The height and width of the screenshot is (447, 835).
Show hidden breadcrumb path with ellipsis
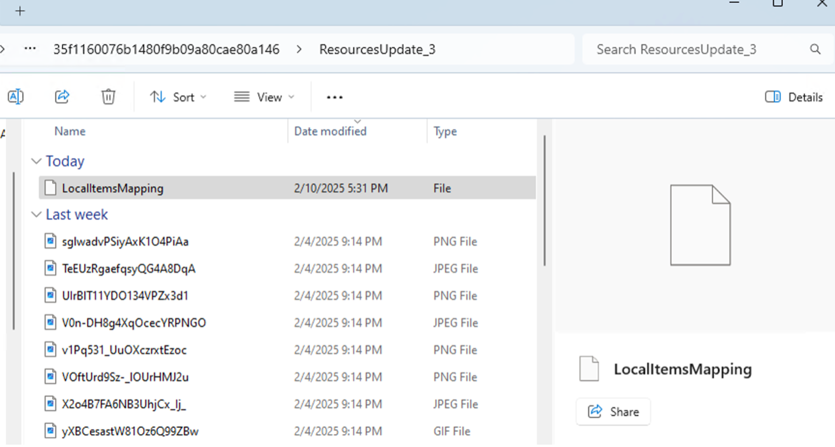(30, 49)
